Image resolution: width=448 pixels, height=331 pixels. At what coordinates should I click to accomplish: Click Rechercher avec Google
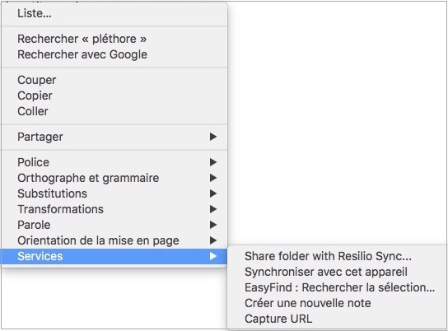pos(114,54)
